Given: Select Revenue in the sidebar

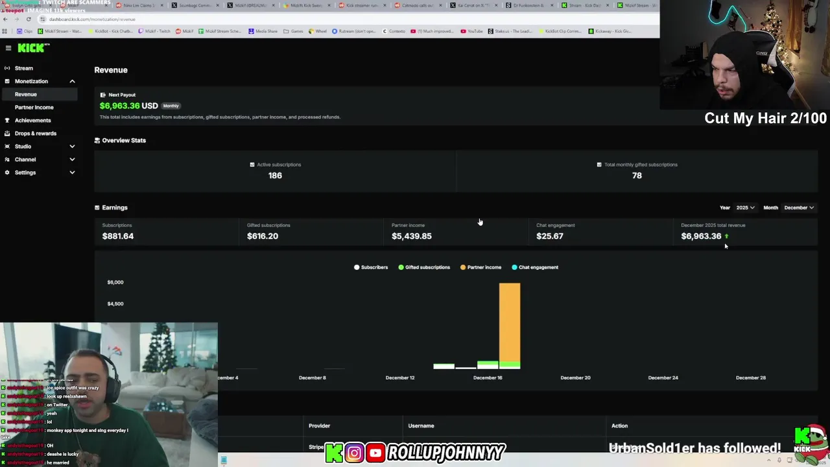Looking at the screenshot, I should tap(39, 94).
